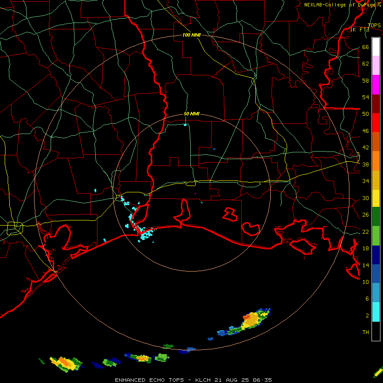
Task: Click the "10" legend value
Action: click(x=366, y=282)
